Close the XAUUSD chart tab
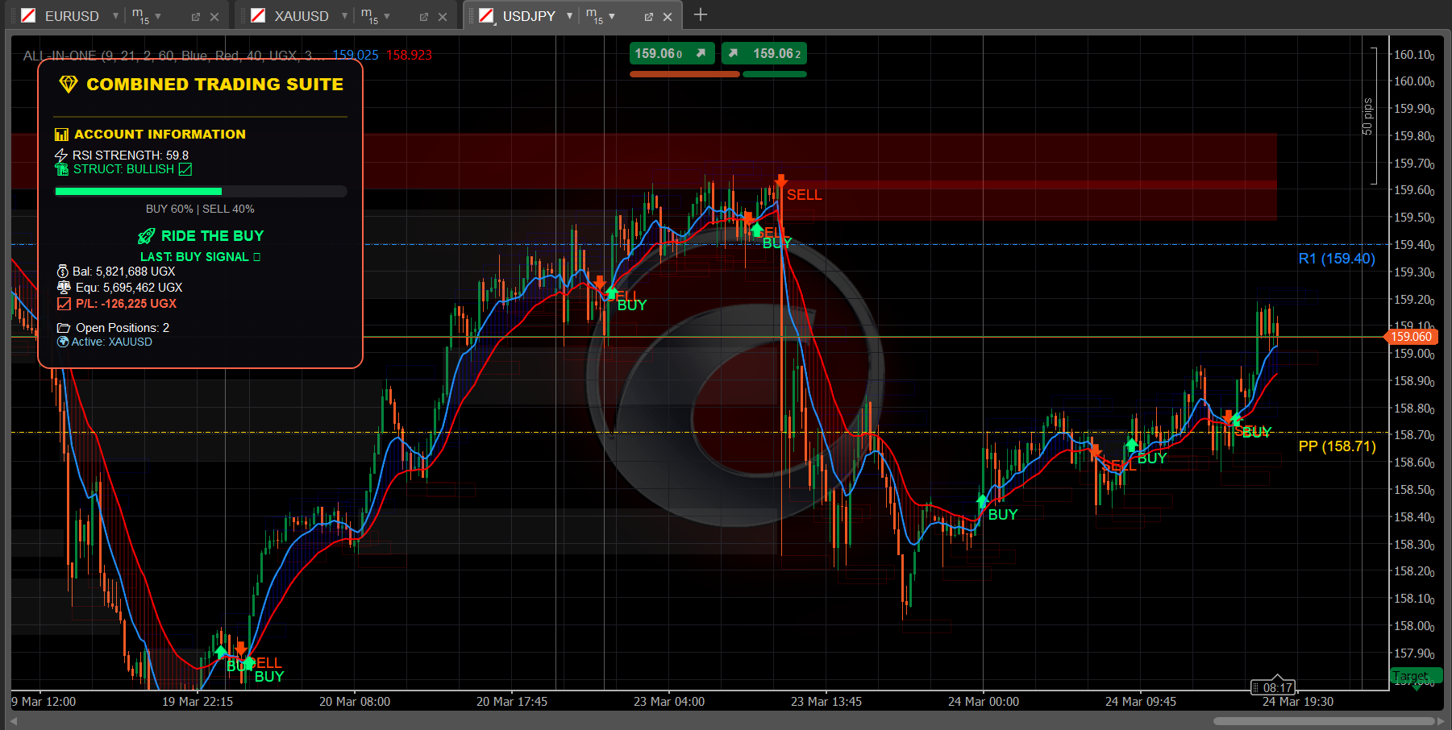This screenshot has height=730, width=1452. pos(443,17)
